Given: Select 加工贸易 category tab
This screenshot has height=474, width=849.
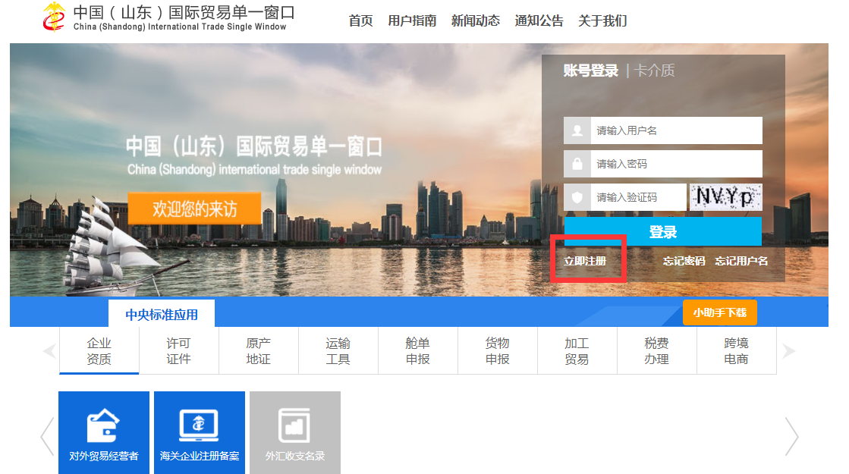Looking at the screenshot, I should pos(577,350).
